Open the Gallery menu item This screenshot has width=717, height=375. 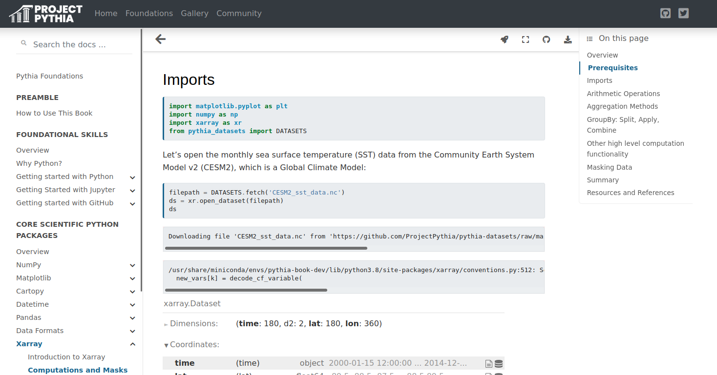194,14
